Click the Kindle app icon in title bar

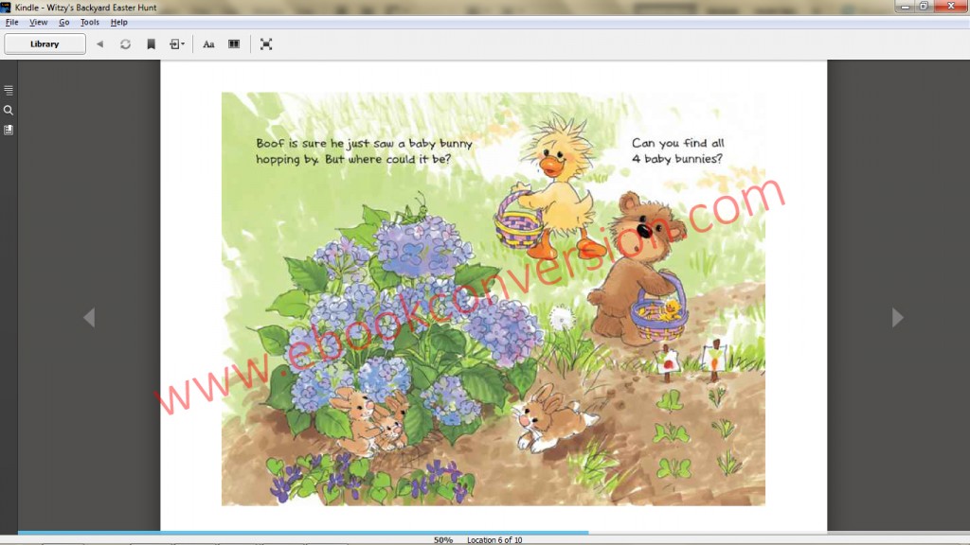click(7, 8)
